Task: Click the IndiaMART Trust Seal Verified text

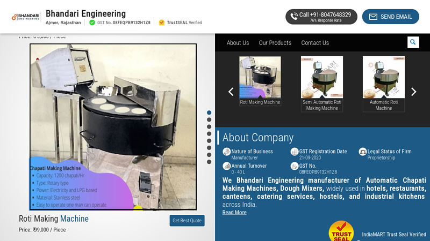Action: click(x=394, y=235)
